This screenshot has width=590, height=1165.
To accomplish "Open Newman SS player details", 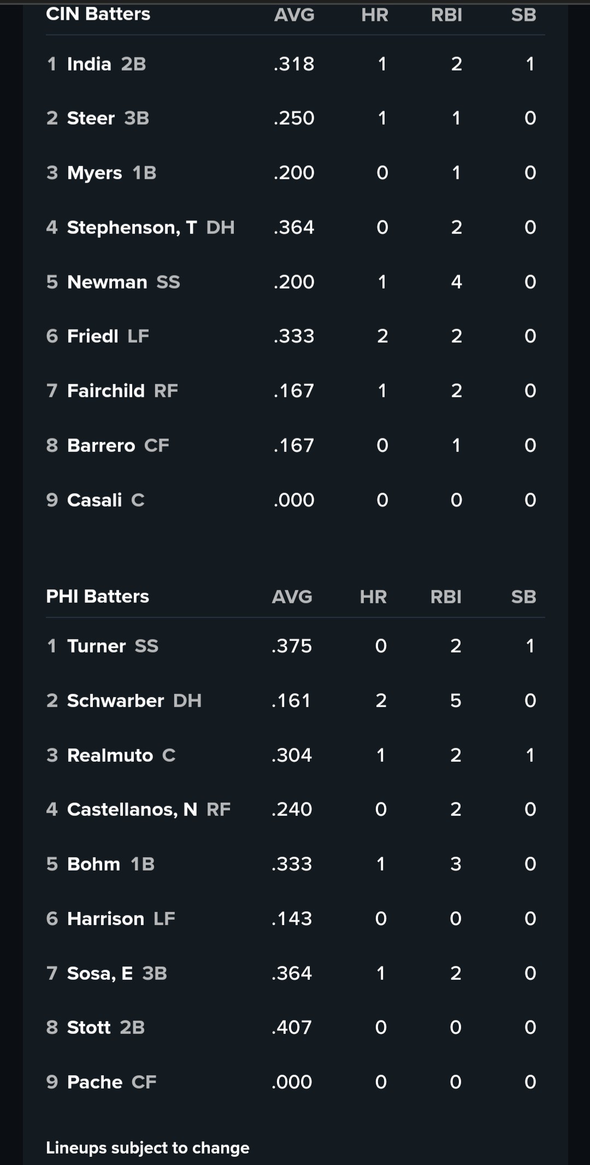I will (107, 282).
